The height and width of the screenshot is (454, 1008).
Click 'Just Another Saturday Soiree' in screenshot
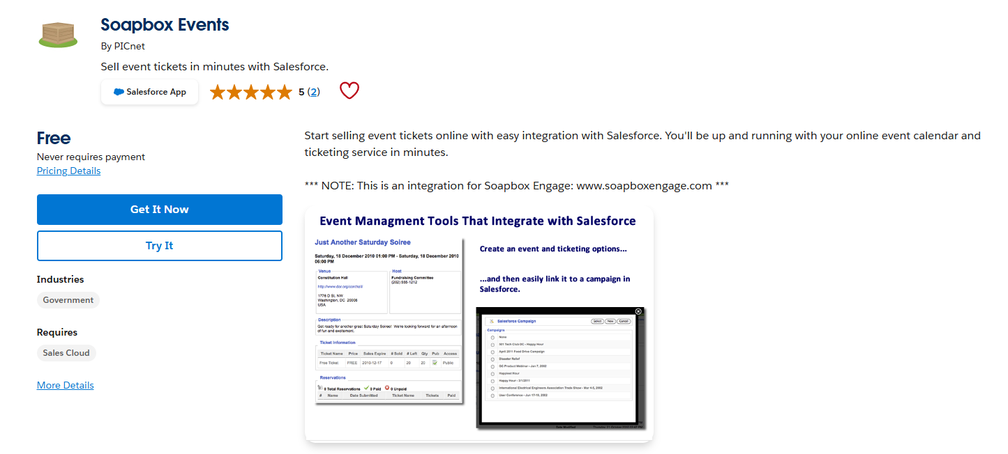click(x=363, y=242)
